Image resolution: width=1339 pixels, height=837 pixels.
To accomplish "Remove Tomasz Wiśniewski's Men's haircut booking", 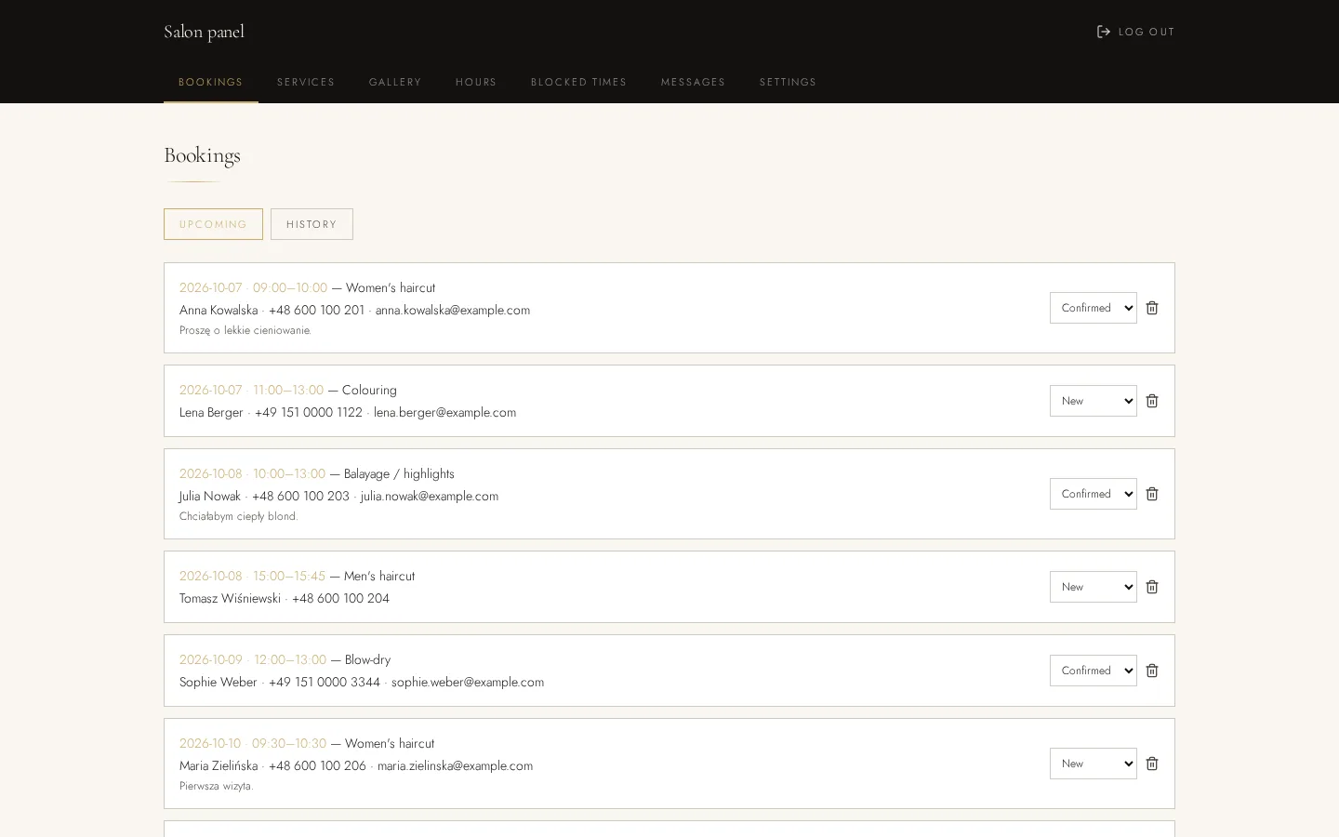I will point(1152,587).
